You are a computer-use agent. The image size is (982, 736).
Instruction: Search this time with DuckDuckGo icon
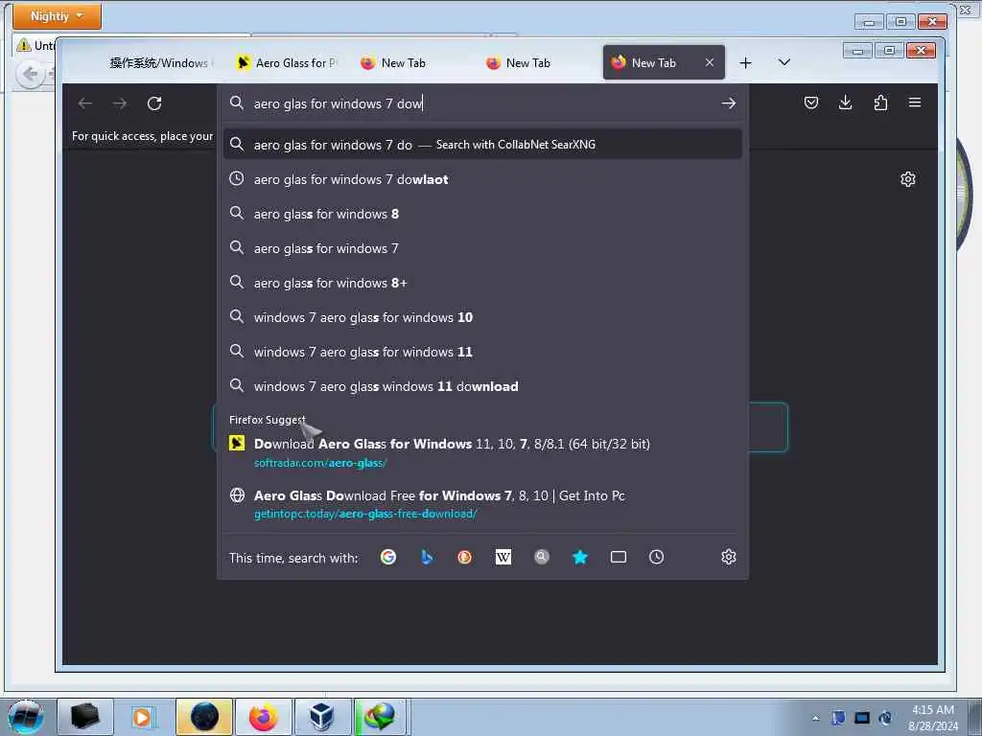tap(465, 557)
